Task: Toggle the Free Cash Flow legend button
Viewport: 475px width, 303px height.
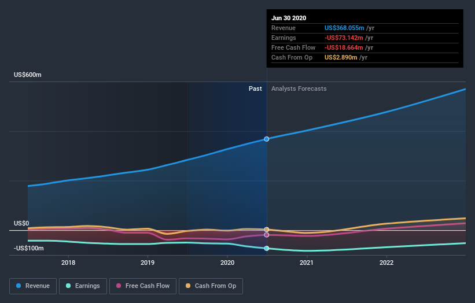Action: pos(143,286)
